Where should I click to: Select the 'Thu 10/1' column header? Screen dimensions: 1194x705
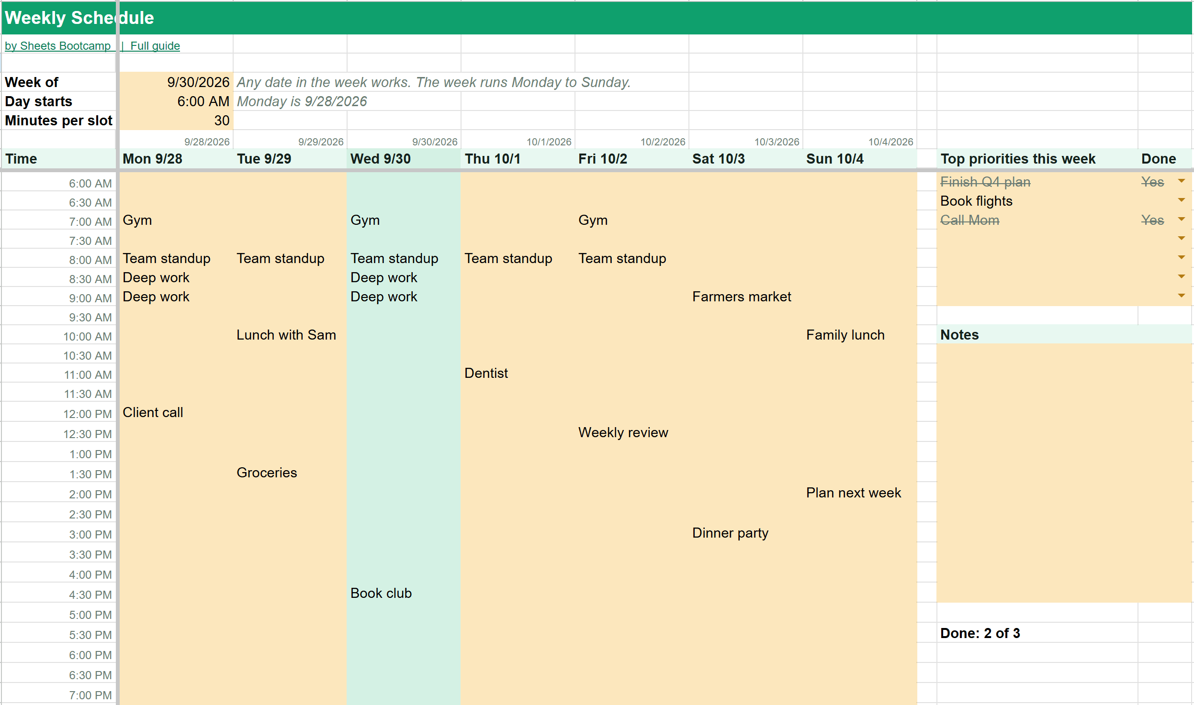[518, 159]
